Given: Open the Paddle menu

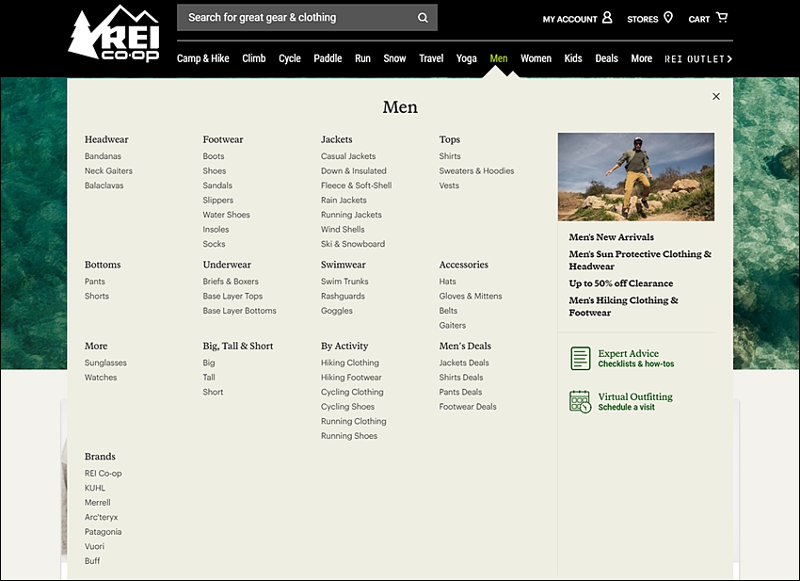Looking at the screenshot, I should [328, 58].
